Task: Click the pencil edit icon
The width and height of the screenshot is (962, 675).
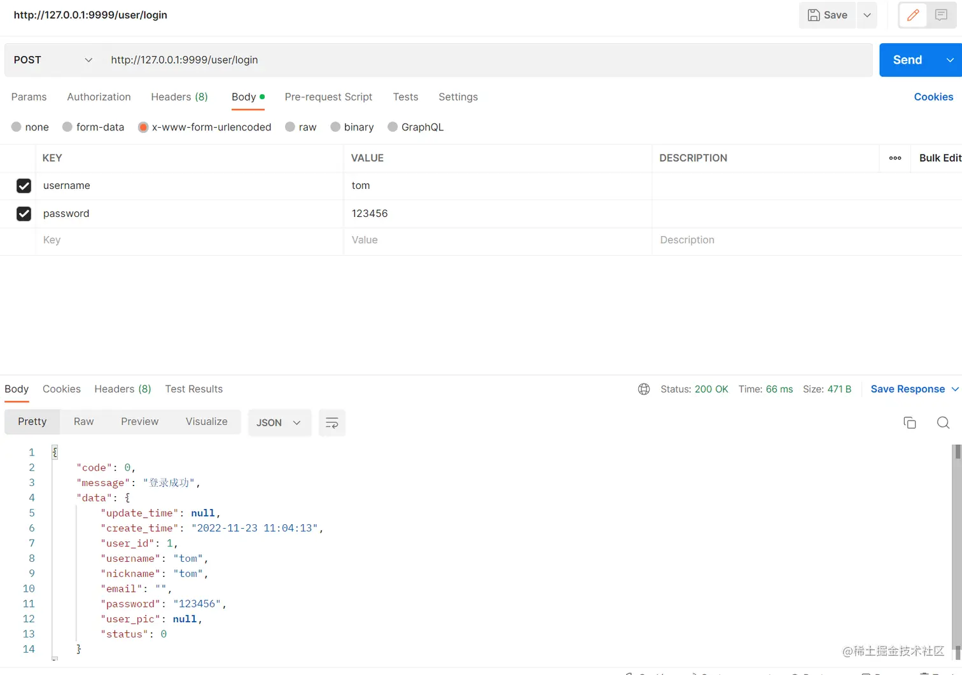Action: 913,15
